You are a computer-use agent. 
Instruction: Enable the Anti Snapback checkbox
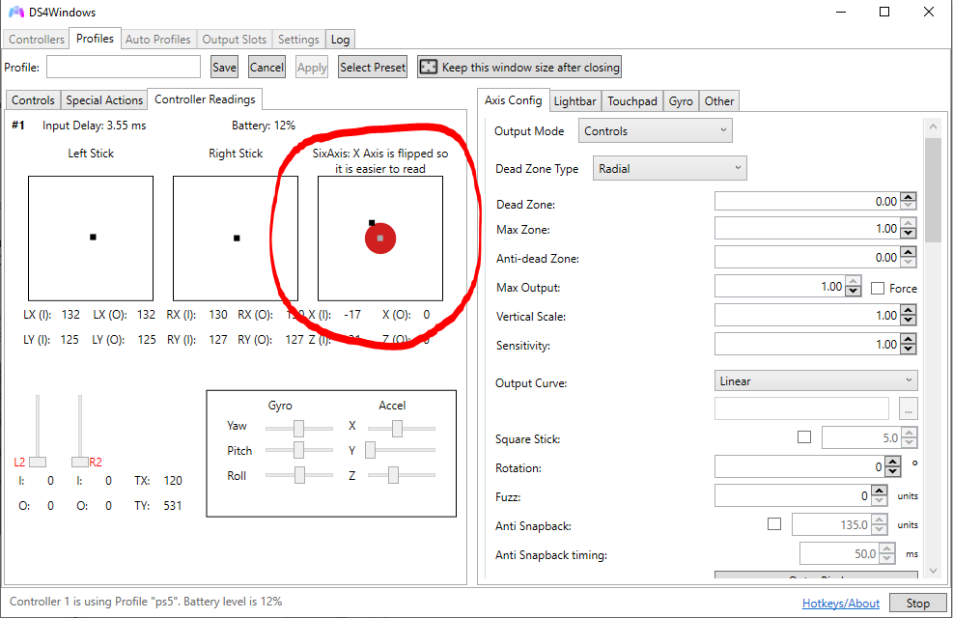pyautogui.click(x=774, y=523)
